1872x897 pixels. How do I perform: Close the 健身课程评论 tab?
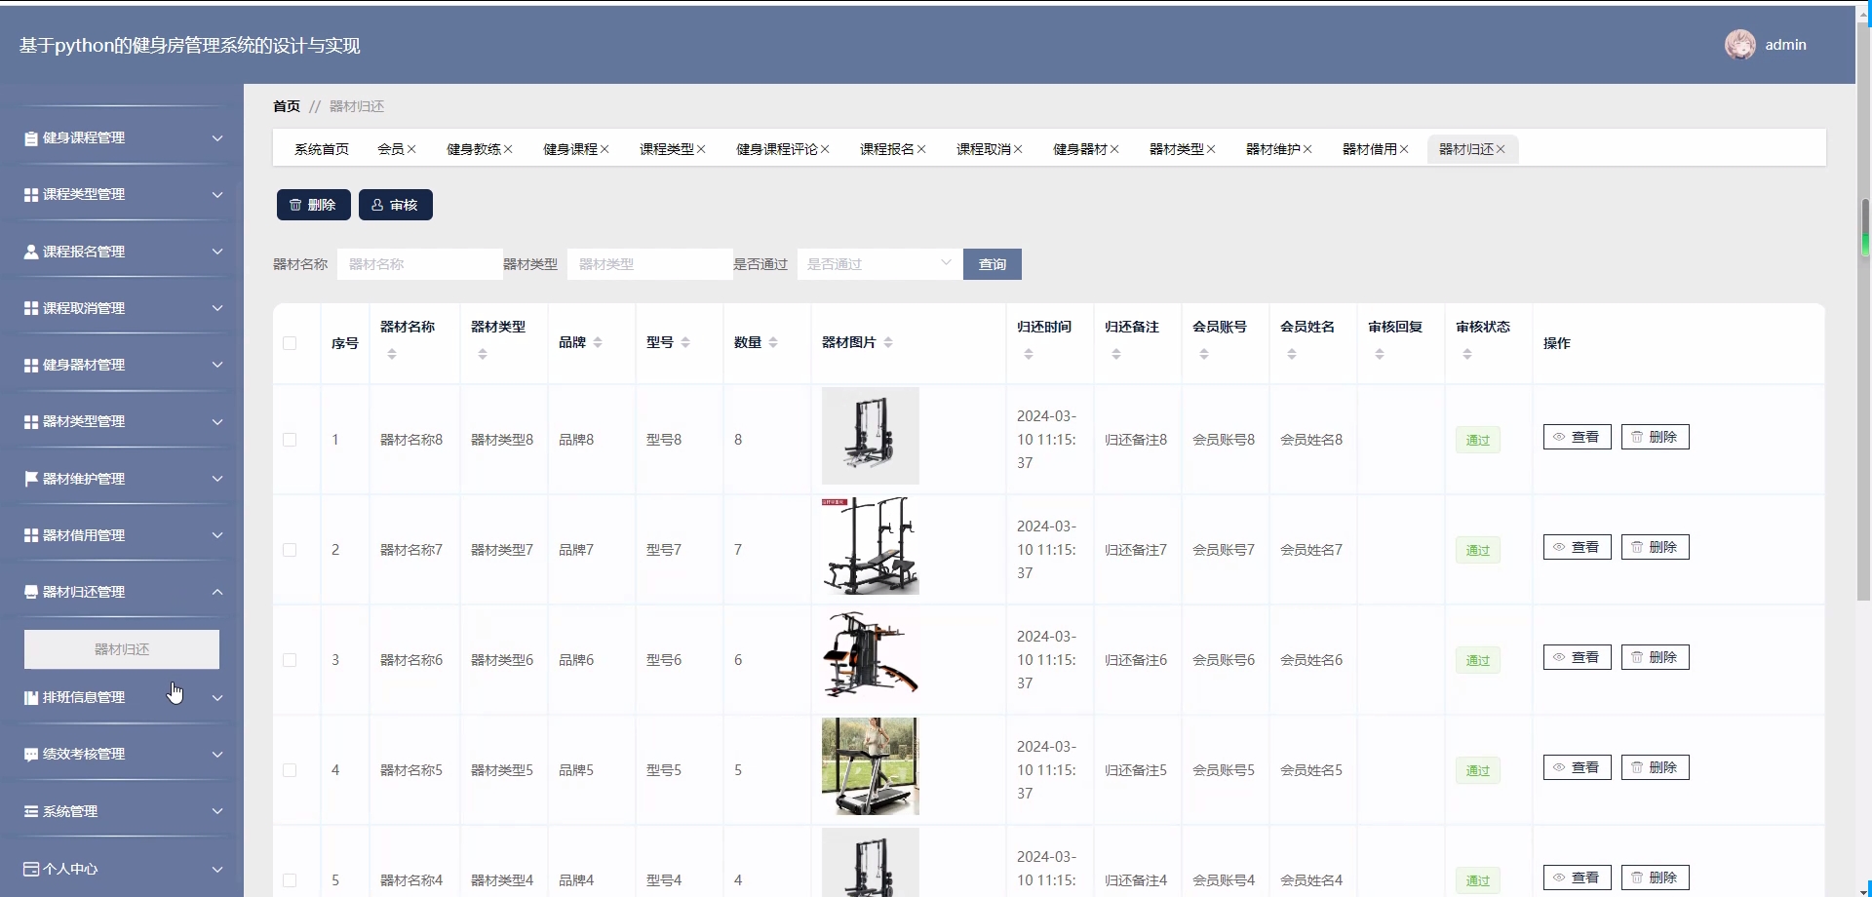point(825,149)
